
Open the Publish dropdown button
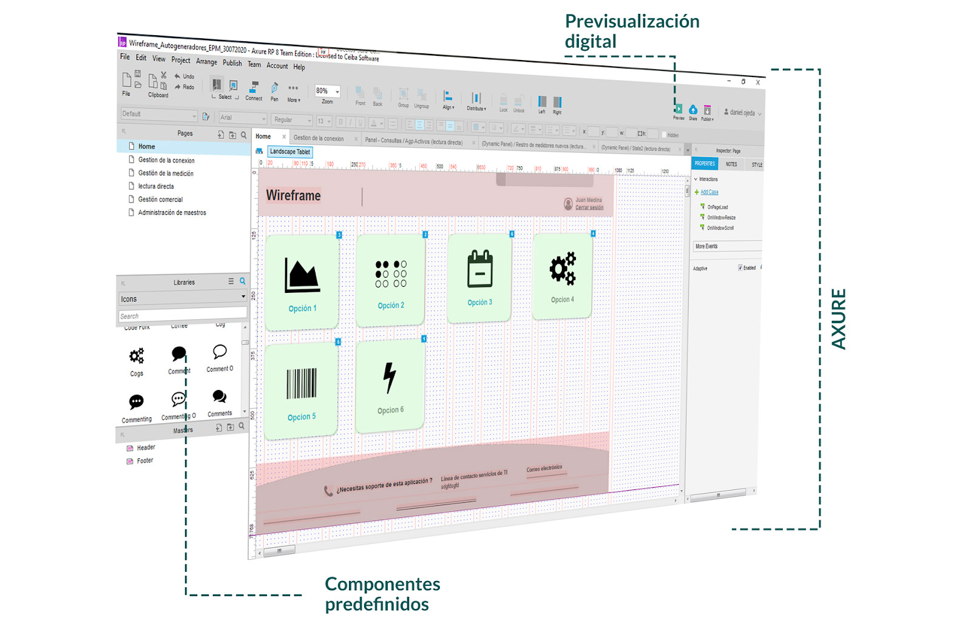click(708, 113)
